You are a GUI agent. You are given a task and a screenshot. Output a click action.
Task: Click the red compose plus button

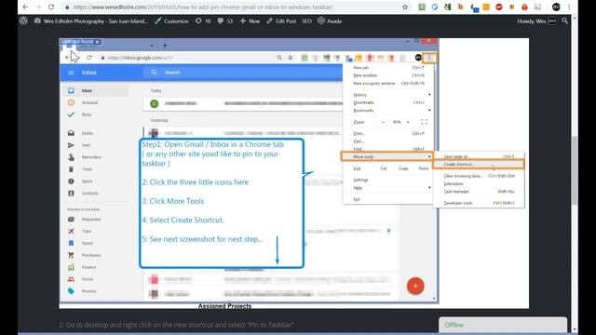coord(415,286)
